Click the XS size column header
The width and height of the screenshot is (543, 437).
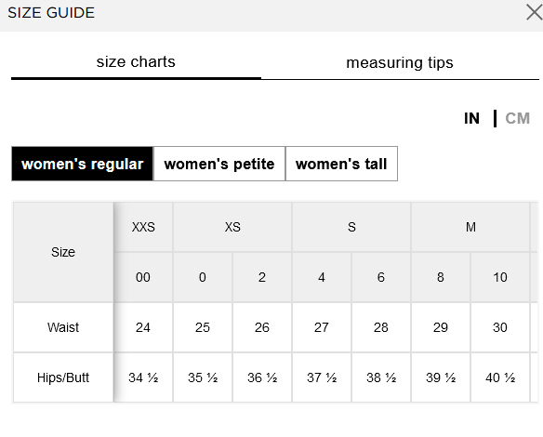pyautogui.click(x=232, y=227)
